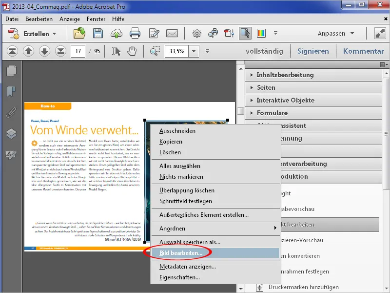Image resolution: width=390 pixels, height=293 pixels.
Task: Open the Anordnen submenu
Action: [215, 229]
